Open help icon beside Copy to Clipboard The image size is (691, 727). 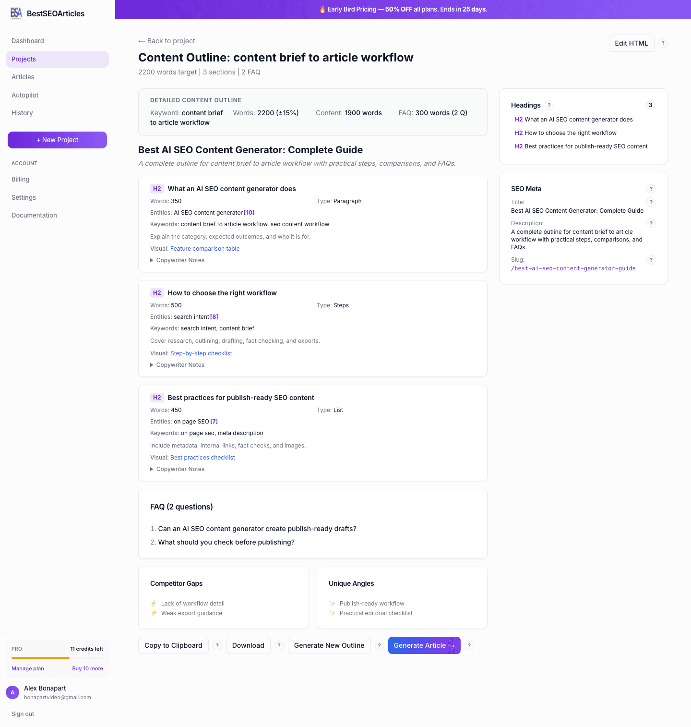[217, 645]
